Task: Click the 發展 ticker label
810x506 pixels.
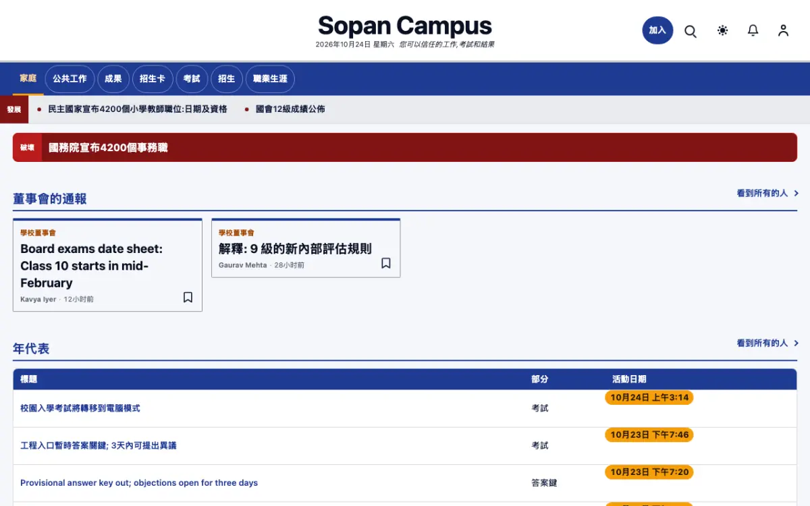Action: point(14,109)
